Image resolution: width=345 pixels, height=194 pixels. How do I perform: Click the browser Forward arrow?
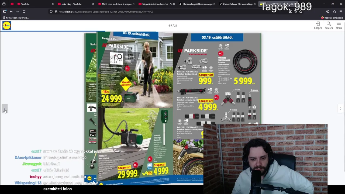tap(18, 12)
